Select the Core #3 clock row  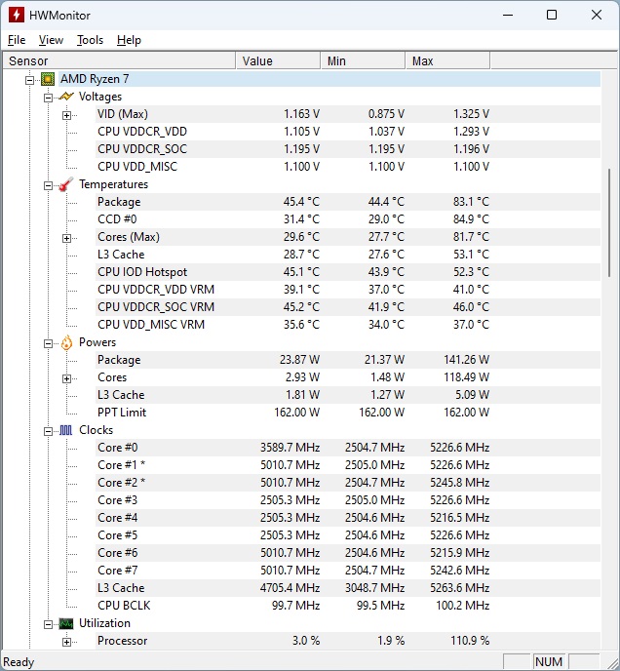(x=348, y=500)
